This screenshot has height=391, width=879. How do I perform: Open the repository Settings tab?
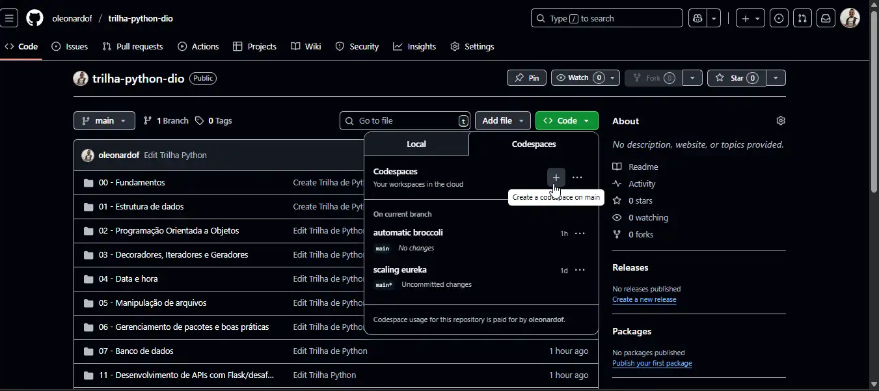point(472,47)
